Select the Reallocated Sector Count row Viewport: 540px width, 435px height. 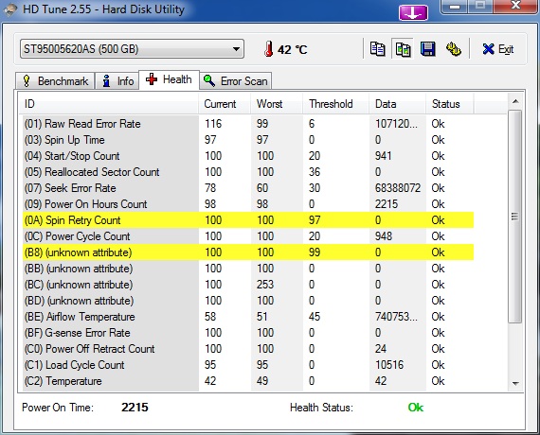pos(248,172)
